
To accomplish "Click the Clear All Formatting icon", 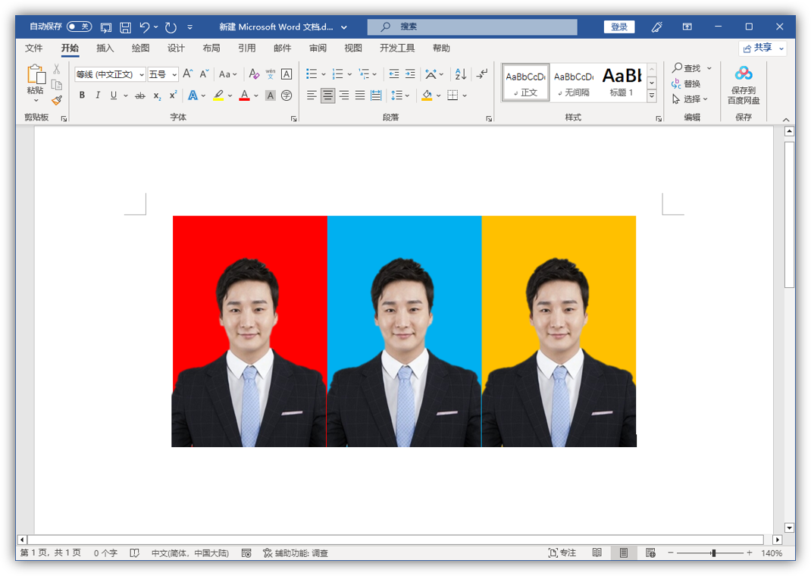I will coord(254,74).
